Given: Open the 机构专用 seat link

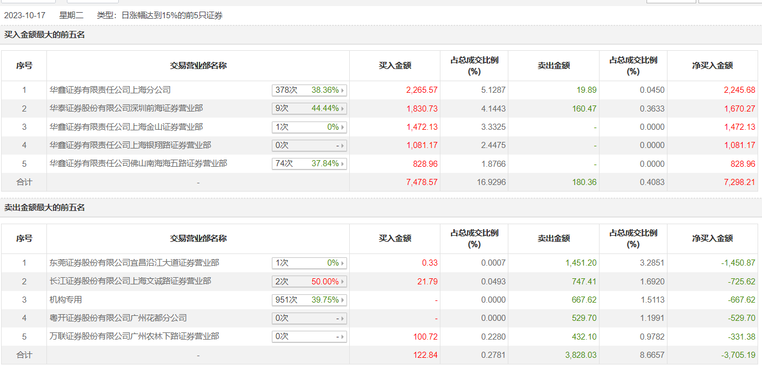Looking at the screenshot, I should tap(66, 300).
